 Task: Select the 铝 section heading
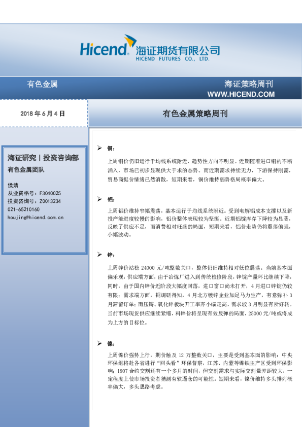click(111, 200)
